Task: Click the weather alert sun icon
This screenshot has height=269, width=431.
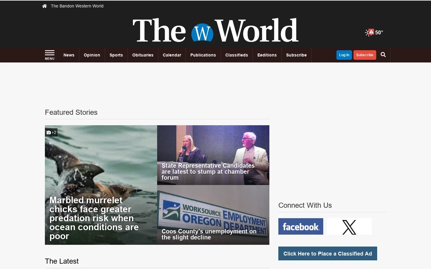Action: 369,32
